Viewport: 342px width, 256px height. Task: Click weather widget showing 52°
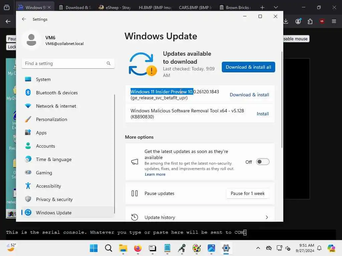[x=11, y=248]
